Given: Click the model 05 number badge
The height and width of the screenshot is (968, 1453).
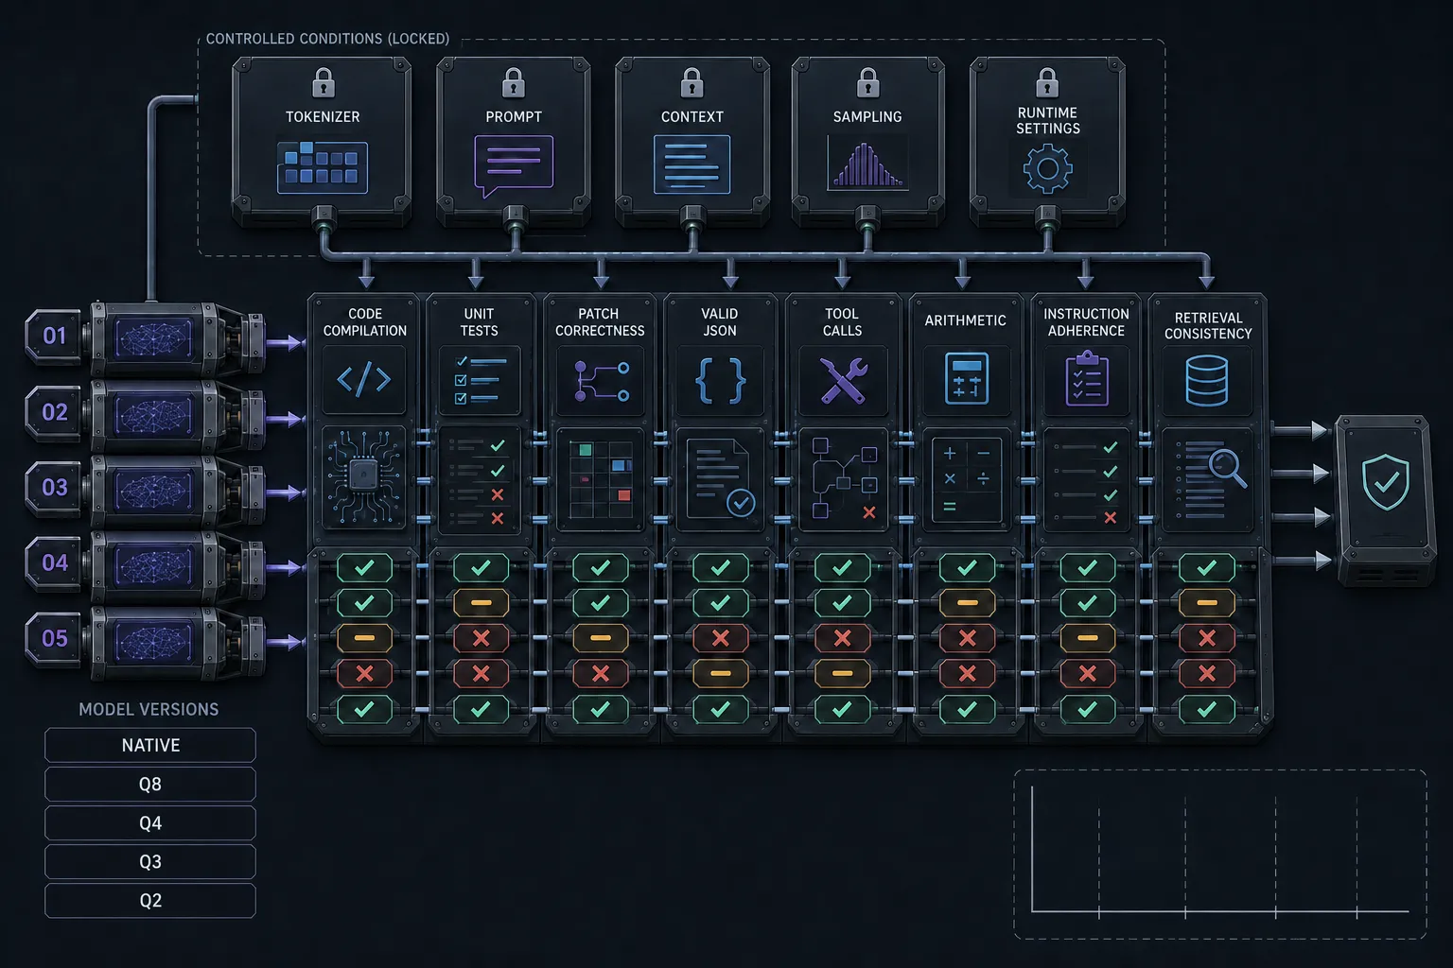Looking at the screenshot, I should 54,638.
